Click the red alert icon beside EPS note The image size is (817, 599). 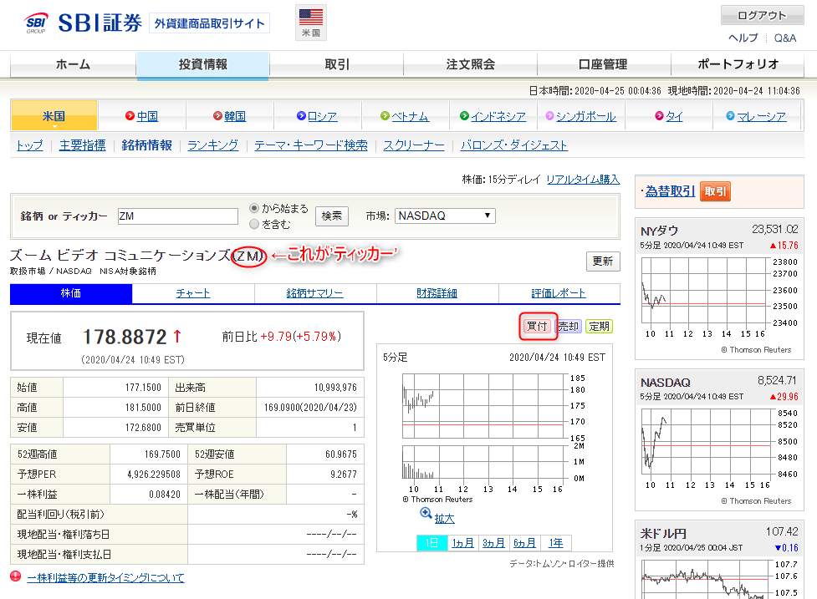point(16,576)
